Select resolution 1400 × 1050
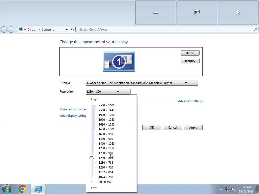259x194 pixels. pyautogui.click(x=106, y=143)
